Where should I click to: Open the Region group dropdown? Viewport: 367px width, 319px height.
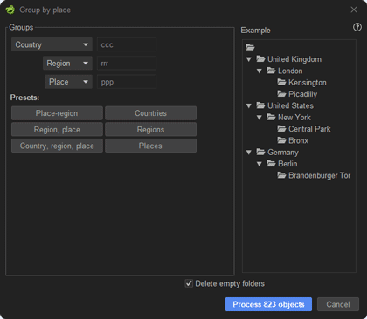tap(67, 64)
